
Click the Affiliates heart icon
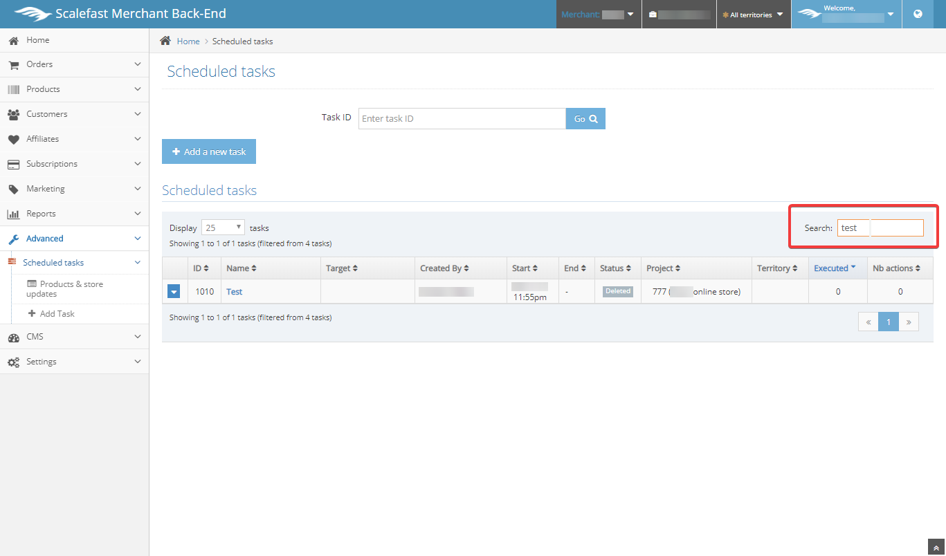13,139
